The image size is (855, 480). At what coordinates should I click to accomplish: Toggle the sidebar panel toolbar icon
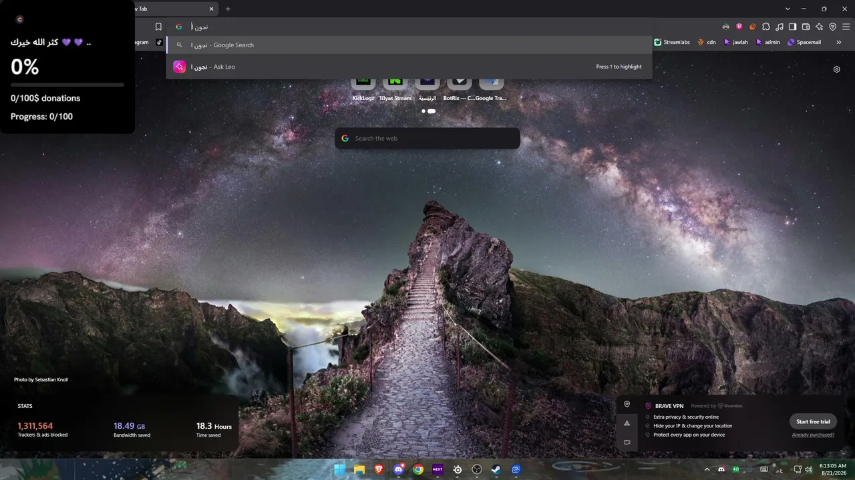792,27
